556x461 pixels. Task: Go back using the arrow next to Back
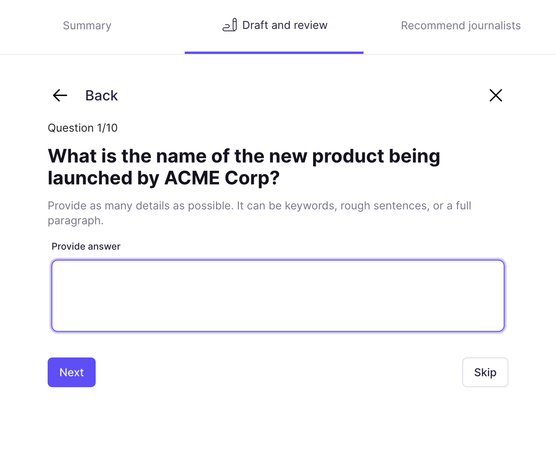tap(60, 95)
